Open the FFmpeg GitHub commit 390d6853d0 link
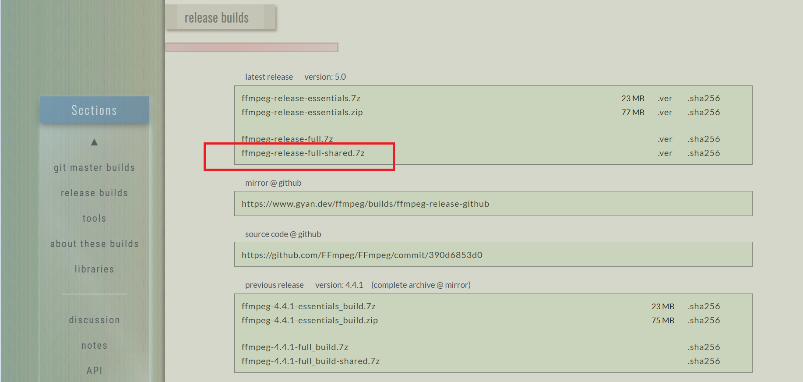 coord(362,255)
